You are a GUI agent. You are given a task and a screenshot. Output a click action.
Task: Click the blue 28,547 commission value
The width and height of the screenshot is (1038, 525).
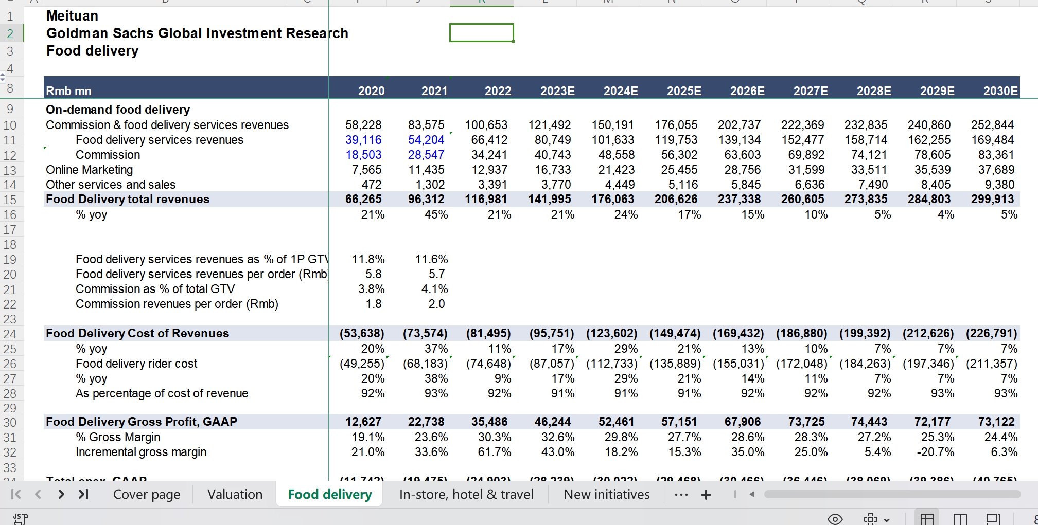pyautogui.click(x=426, y=155)
